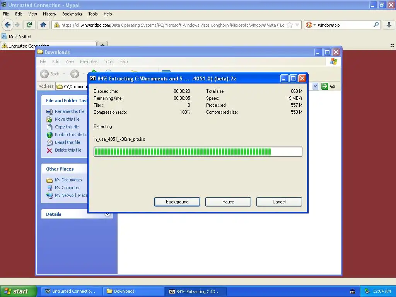Open My Network Places link

pos(67,195)
